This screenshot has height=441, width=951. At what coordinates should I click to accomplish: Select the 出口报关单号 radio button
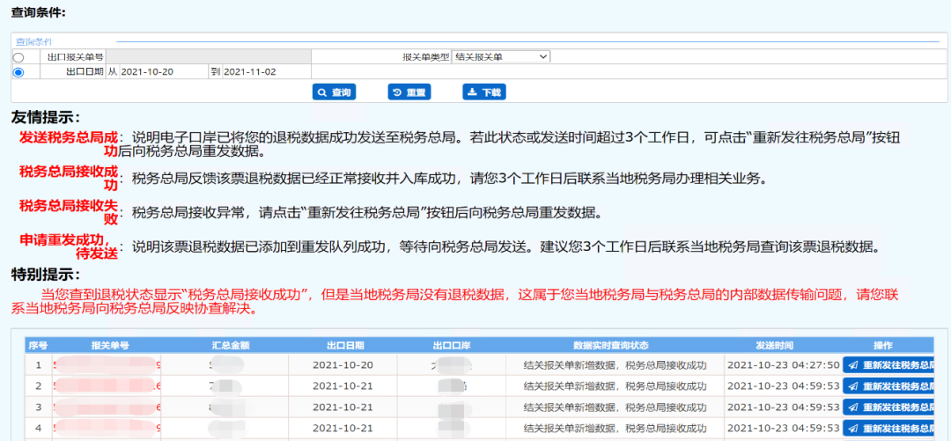(18, 57)
